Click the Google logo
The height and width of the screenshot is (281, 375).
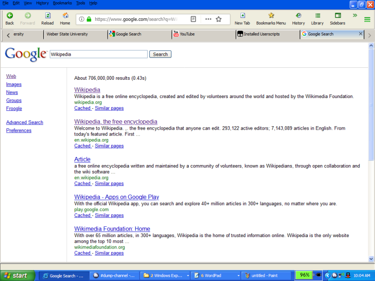(x=26, y=54)
